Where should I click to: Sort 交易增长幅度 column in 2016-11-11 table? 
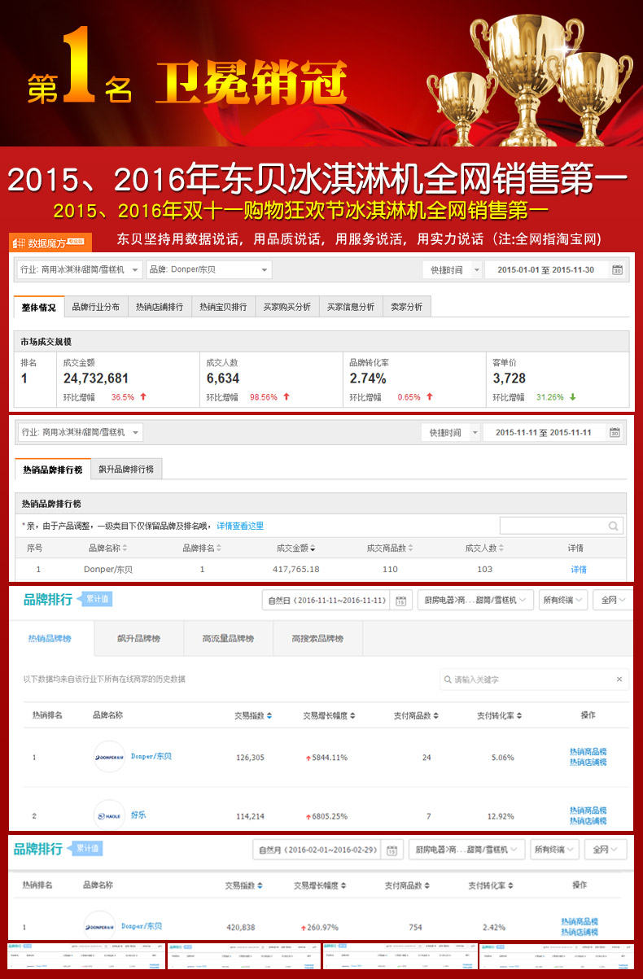coord(328,715)
